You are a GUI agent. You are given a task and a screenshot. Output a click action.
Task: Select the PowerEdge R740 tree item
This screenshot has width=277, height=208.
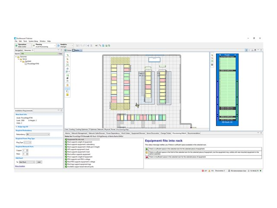coord(34,64)
